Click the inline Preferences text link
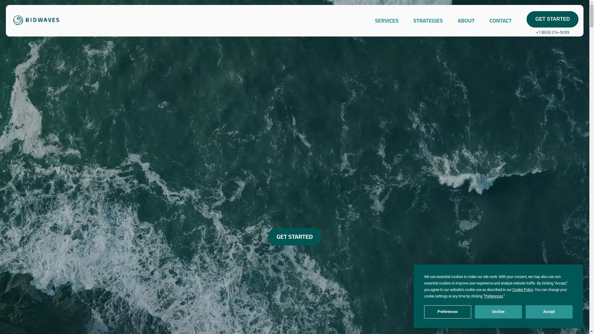The width and height of the screenshot is (594, 334). tap(493, 296)
